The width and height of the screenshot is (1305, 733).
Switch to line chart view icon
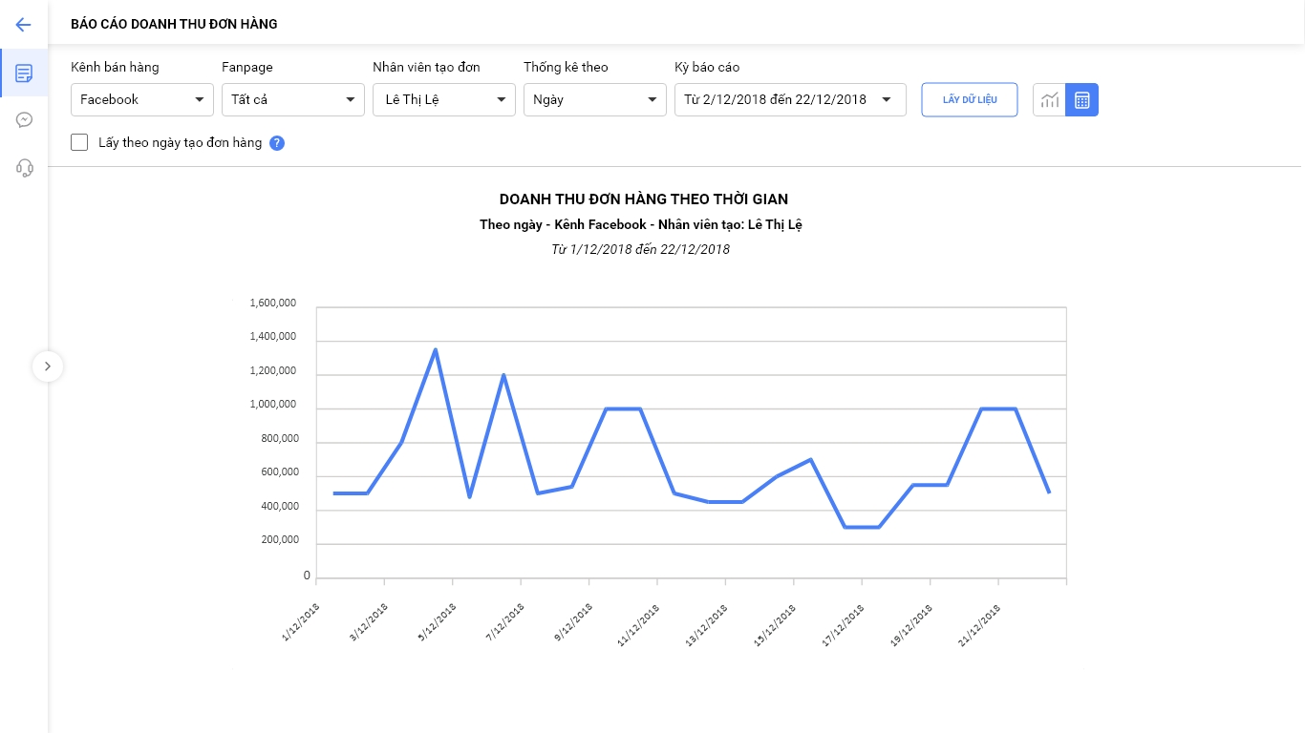[x=1050, y=100]
